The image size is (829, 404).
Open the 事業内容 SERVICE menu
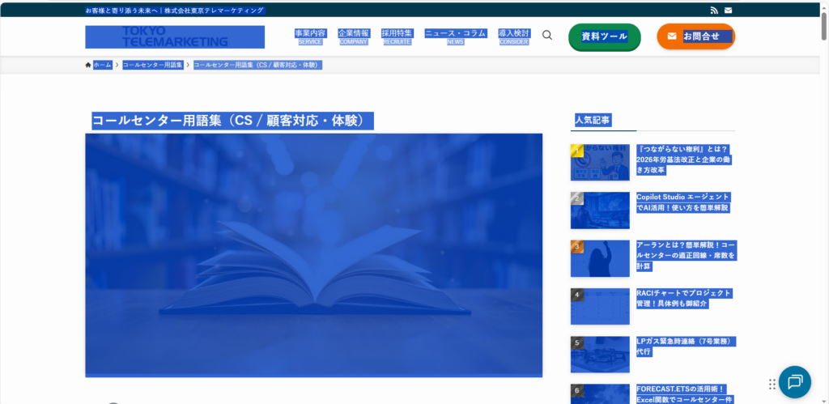click(310, 36)
